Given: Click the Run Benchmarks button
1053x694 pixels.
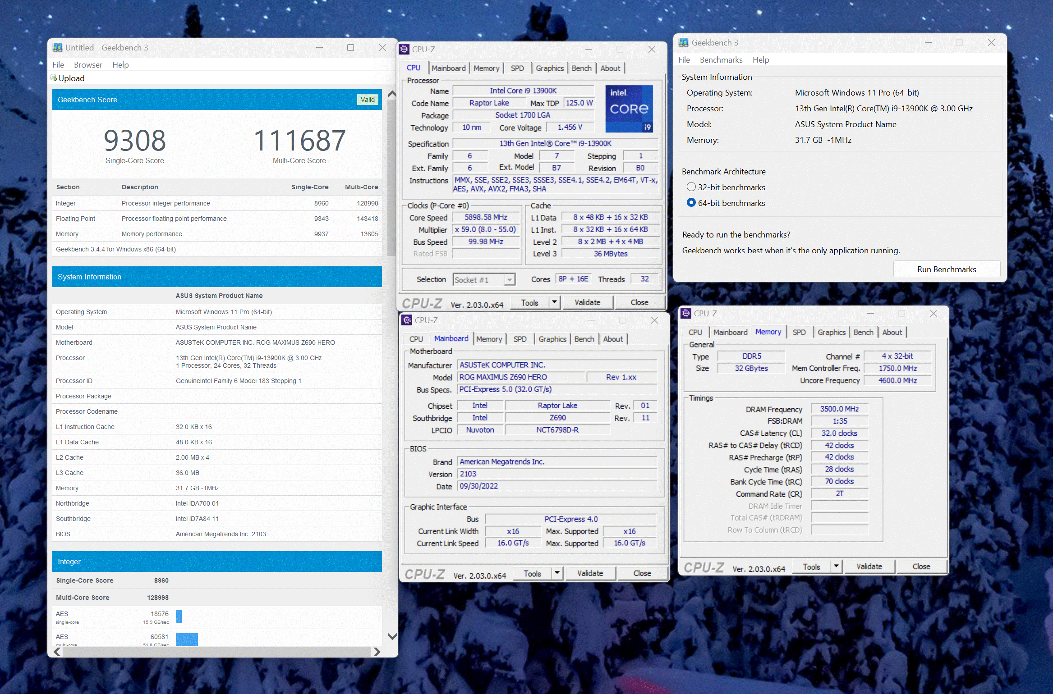Looking at the screenshot, I should [947, 269].
